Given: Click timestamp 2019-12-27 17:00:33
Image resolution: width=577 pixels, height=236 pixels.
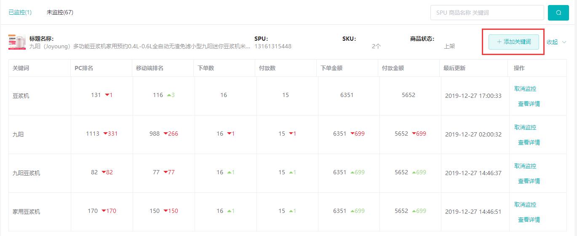Looking at the screenshot, I should coord(473,96).
